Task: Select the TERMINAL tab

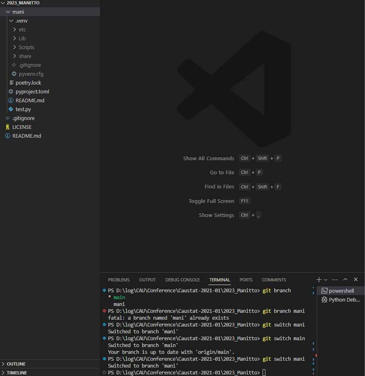Action: (220, 280)
